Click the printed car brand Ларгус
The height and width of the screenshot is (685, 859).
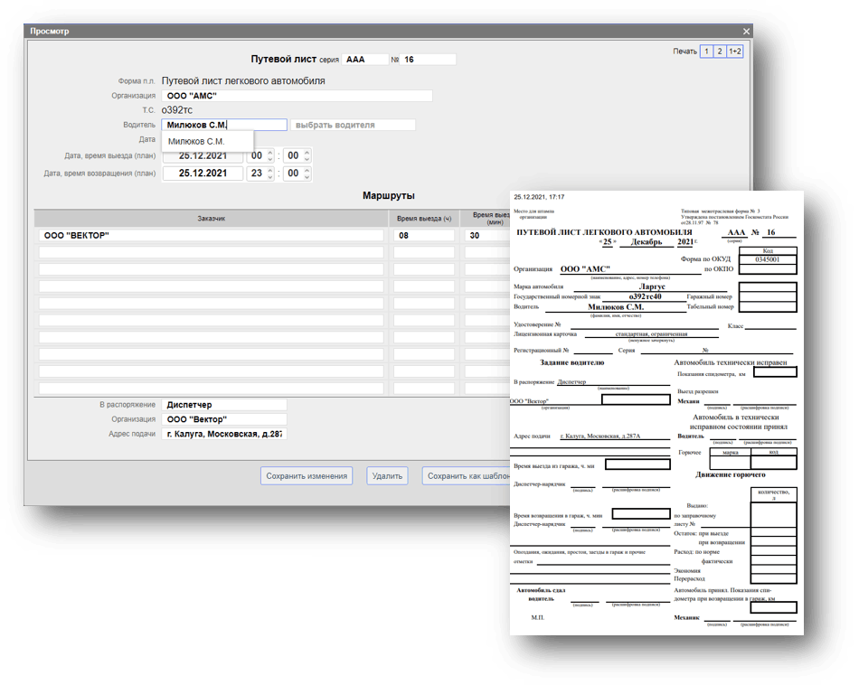coord(651,286)
